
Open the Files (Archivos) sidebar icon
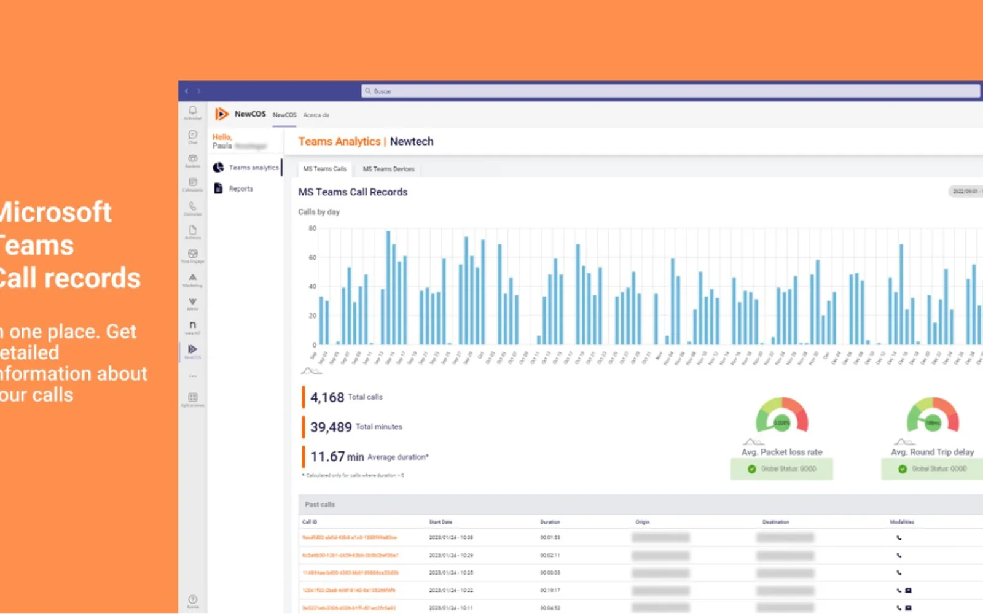pos(193,230)
